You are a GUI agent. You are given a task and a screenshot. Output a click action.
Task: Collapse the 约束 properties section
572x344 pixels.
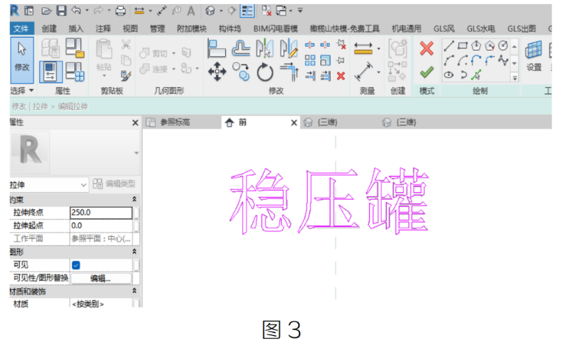pos(134,199)
